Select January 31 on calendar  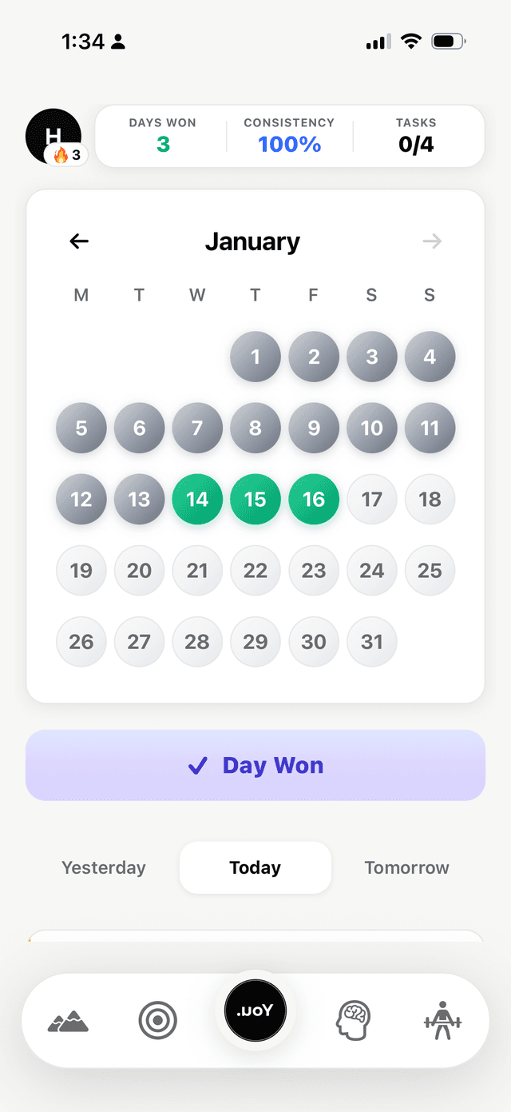(x=372, y=642)
